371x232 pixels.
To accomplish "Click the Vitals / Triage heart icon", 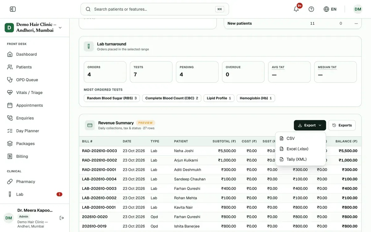I will (x=10, y=92).
